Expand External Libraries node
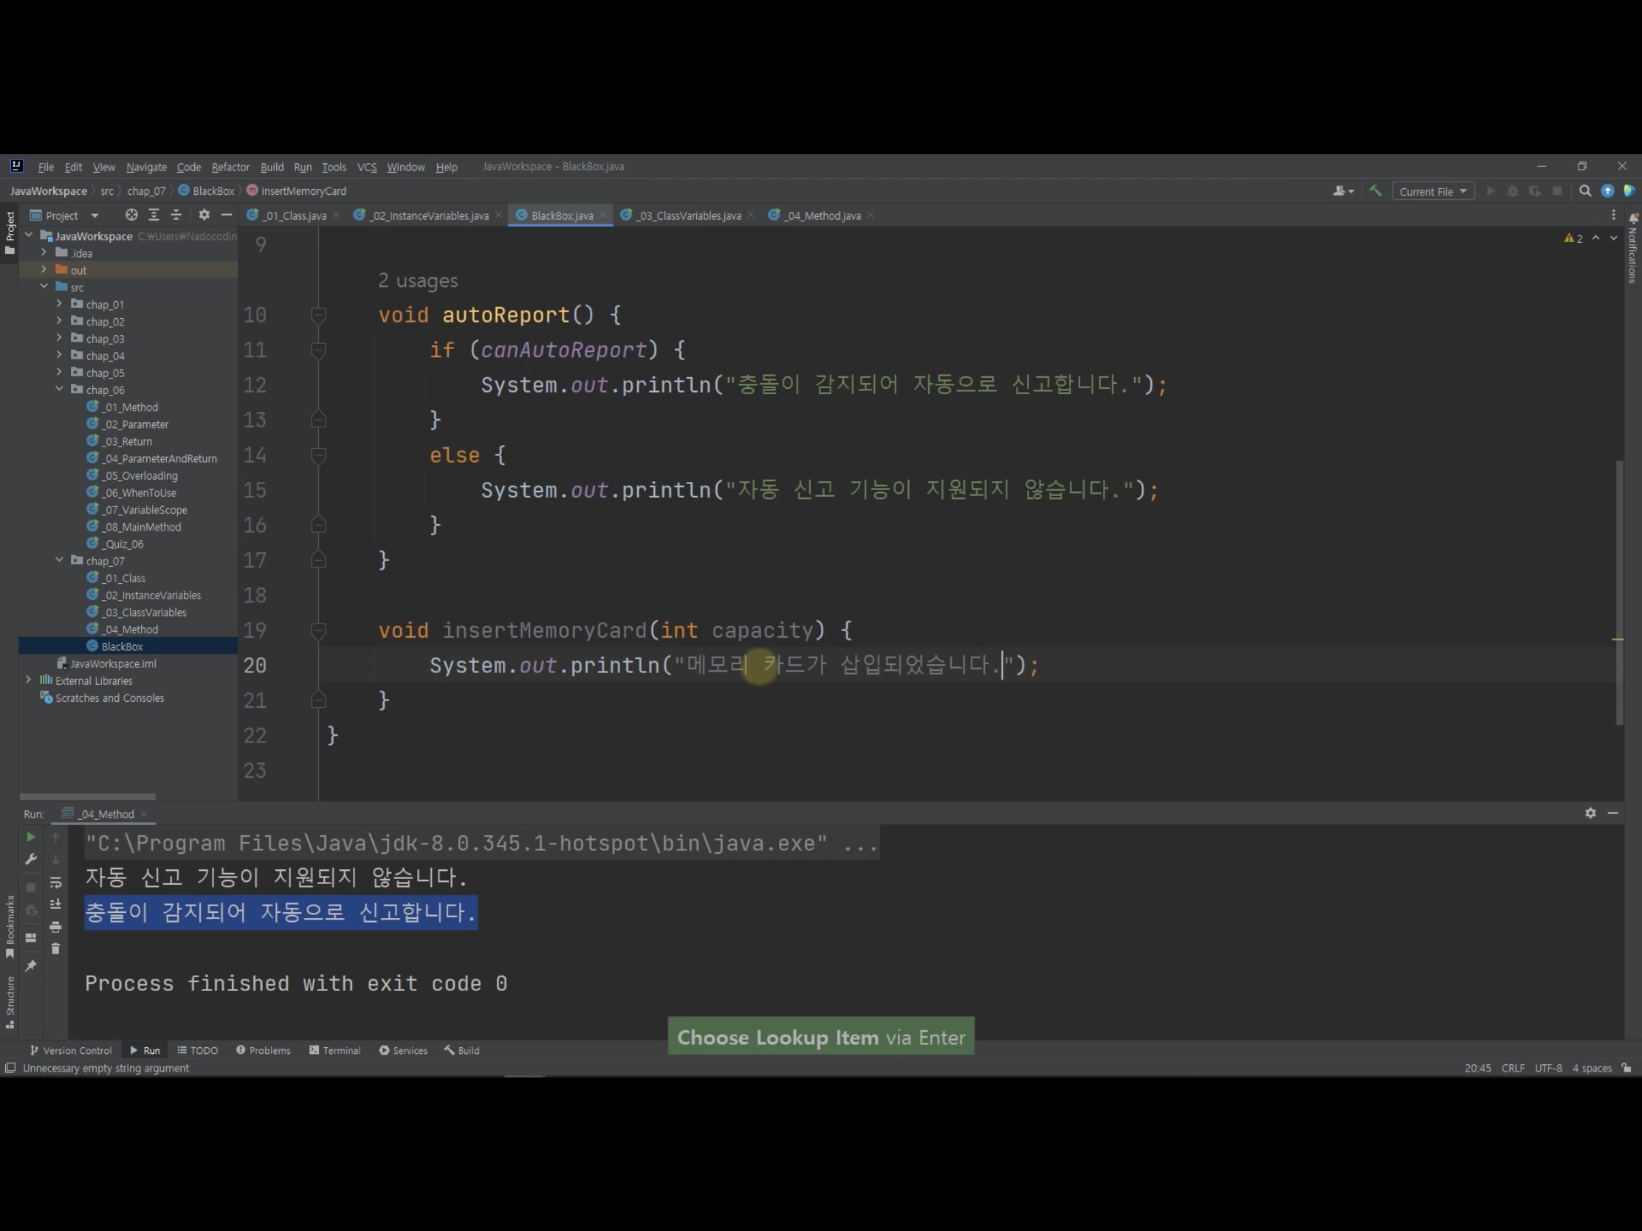This screenshot has width=1642, height=1231. tap(28, 680)
